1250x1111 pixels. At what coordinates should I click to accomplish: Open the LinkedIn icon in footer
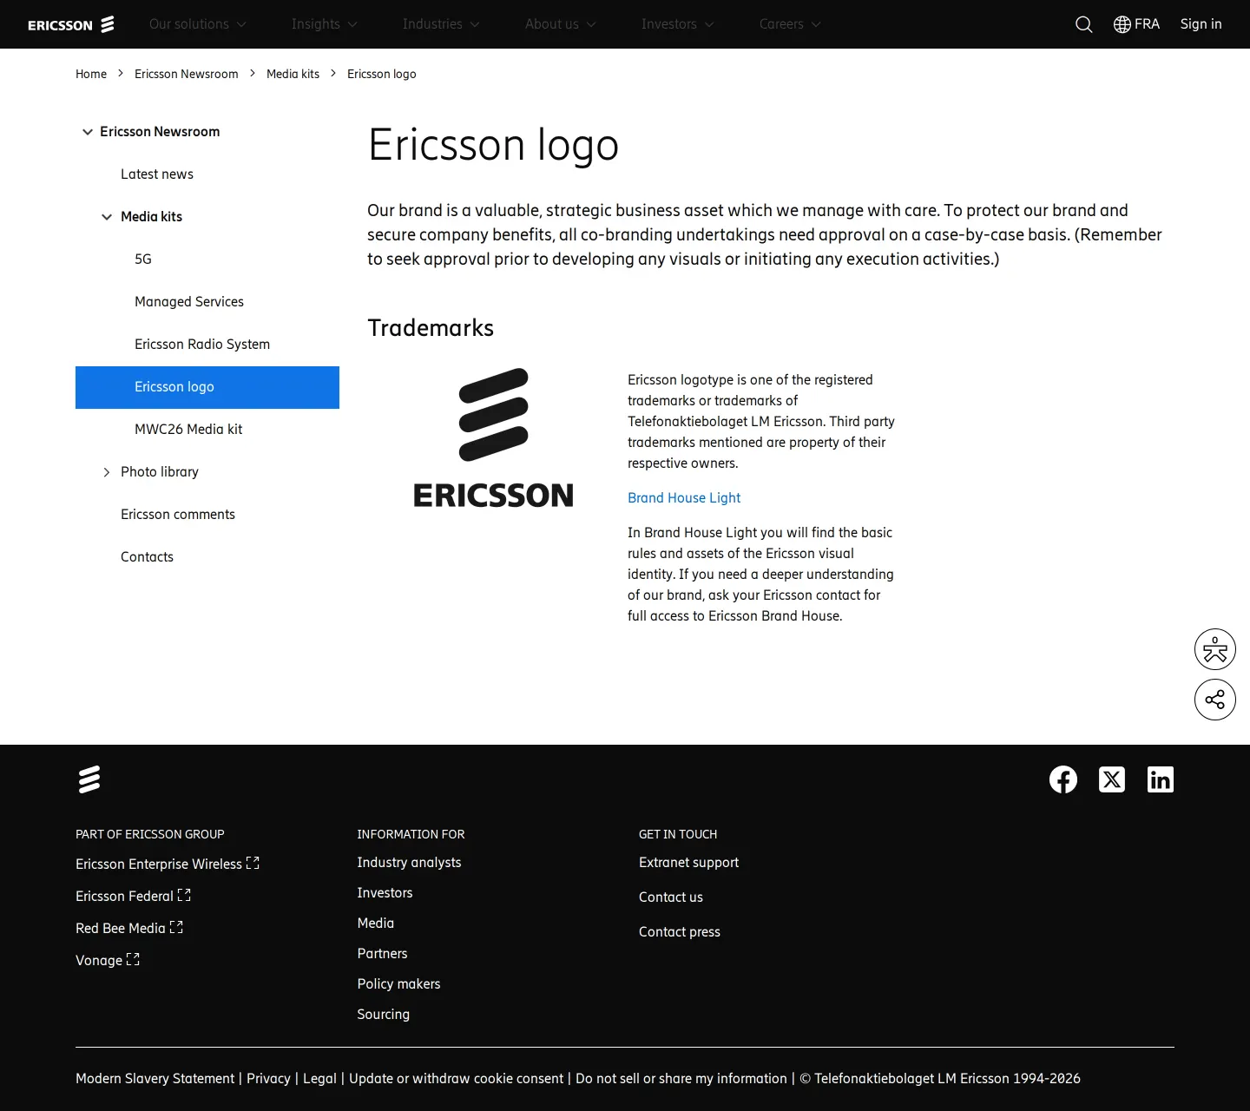click(1161, 779)
